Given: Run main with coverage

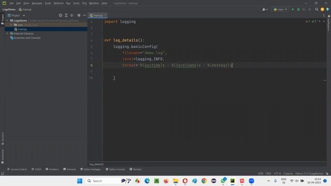Looking at the screenshot, I should pyautogui.click(x=304, y=9).
